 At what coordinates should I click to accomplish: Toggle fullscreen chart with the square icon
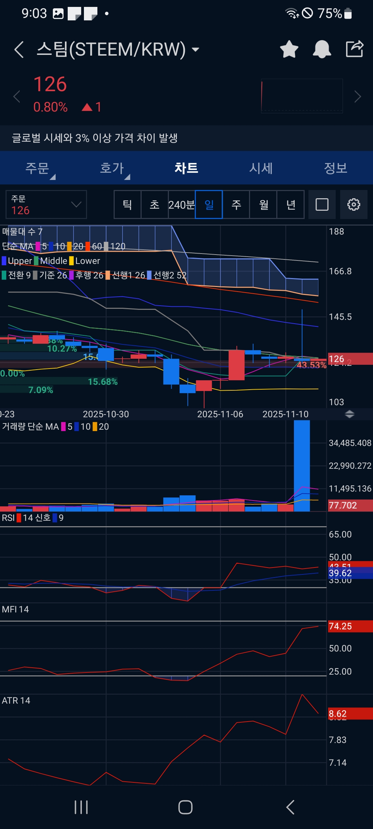pos(322,204)
